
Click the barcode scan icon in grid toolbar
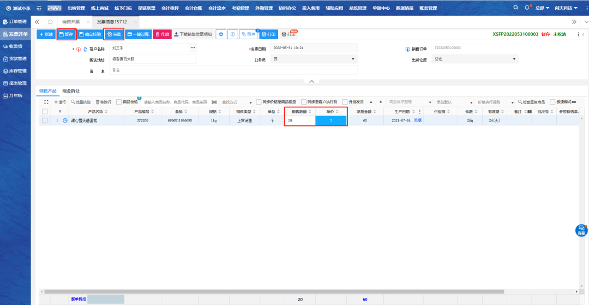[x=214, y=102]
